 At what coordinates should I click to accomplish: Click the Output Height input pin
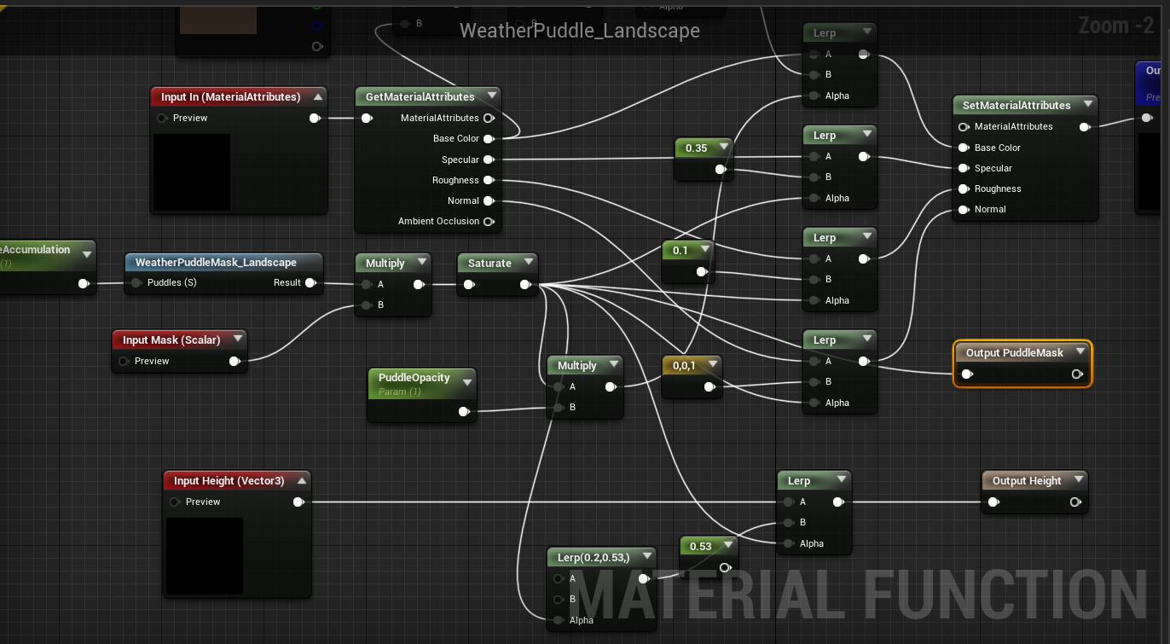click(x=993, y=502)
